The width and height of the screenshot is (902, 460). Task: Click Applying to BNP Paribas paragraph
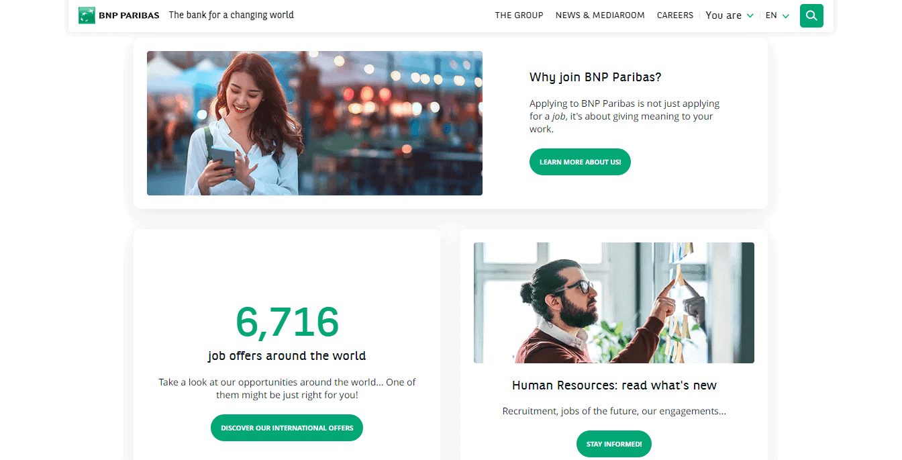point(624,116)
